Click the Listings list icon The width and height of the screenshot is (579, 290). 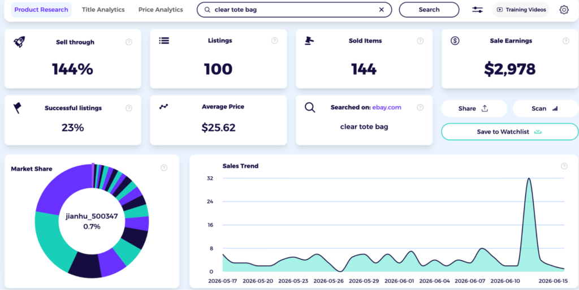(164, 41)
